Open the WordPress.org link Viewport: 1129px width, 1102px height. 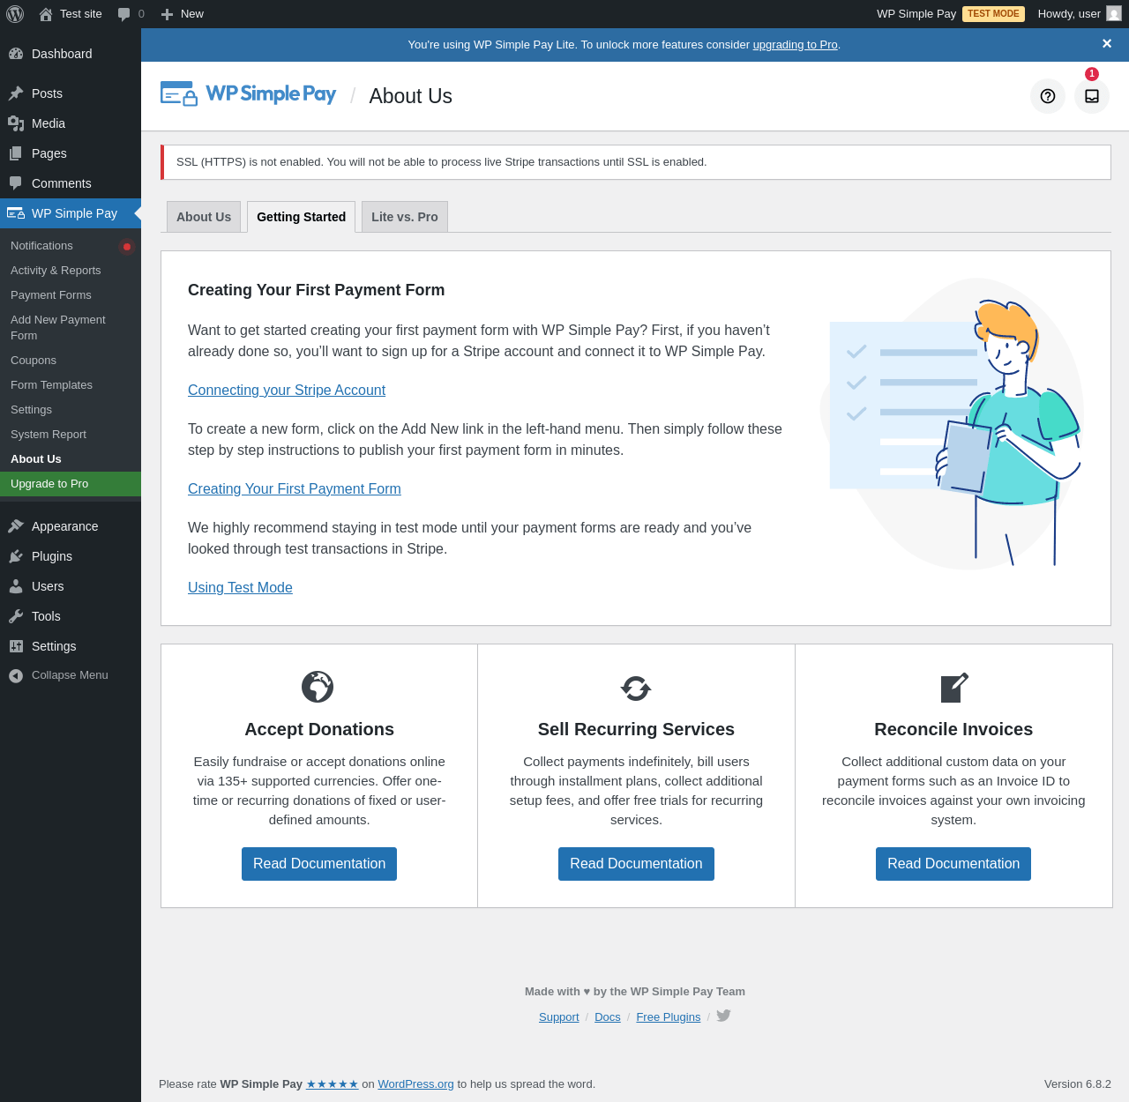click(416, 1084)
